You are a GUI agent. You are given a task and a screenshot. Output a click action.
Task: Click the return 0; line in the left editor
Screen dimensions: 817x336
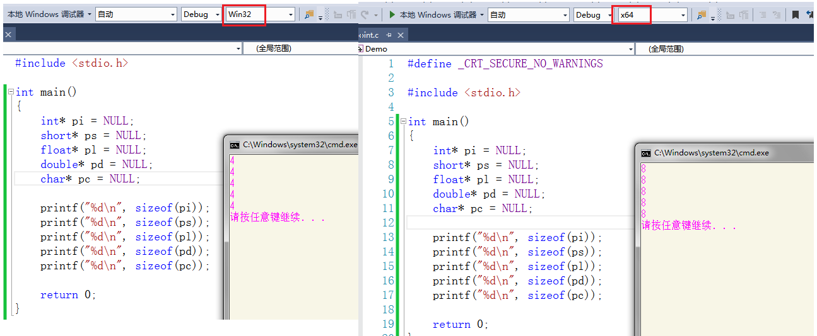tap(68, 294)
